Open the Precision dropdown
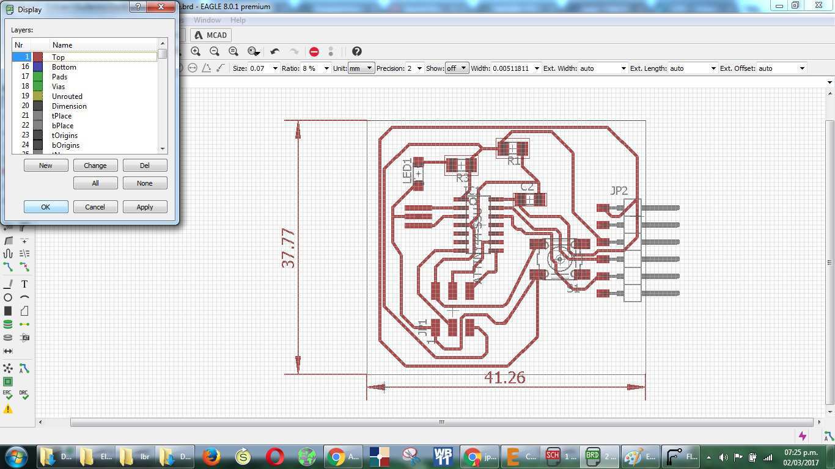 tap(419, 68)
